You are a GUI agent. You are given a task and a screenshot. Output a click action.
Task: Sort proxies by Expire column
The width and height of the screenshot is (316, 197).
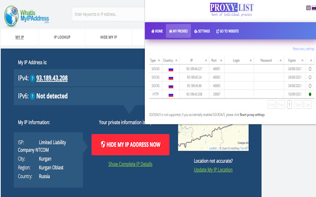pyautogui.click(x=295, y=60)
